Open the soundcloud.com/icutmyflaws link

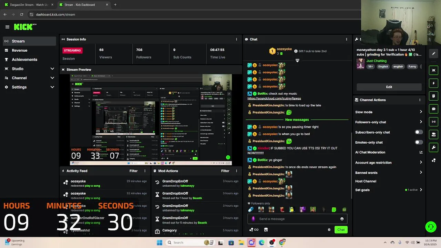point(274,99)
